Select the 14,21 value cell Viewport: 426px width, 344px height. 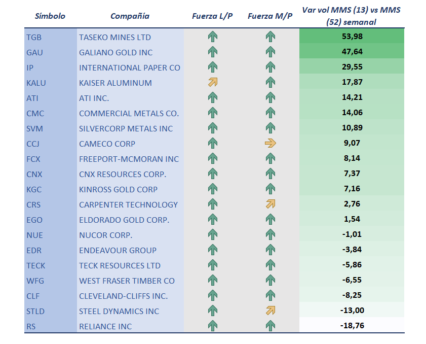352,97
